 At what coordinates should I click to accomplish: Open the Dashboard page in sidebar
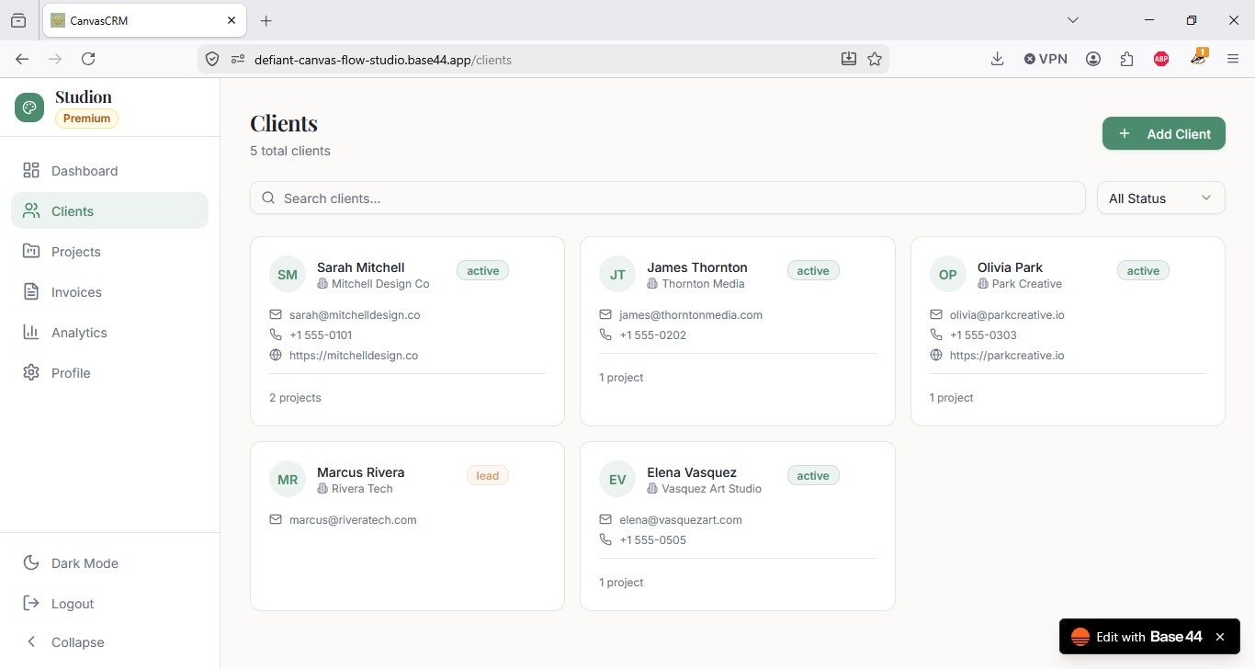point(109,171)
